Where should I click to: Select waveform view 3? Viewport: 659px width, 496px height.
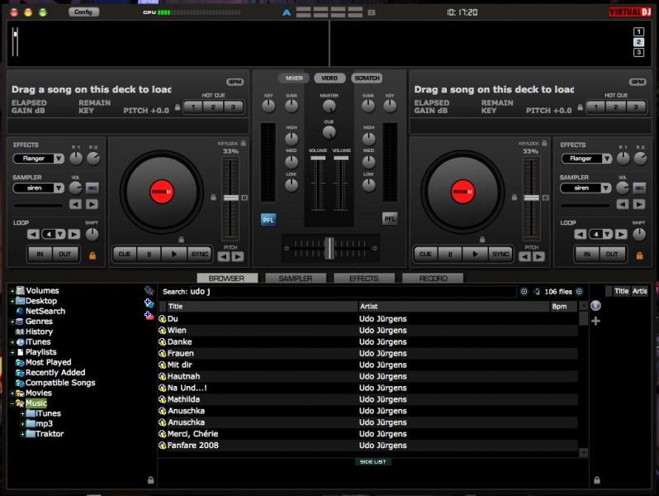[638, 52]
